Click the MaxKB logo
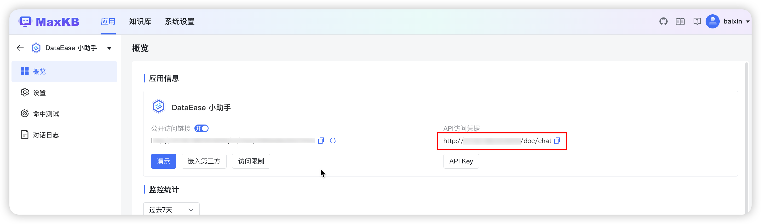761x224 pixels. pyautogui.click(x=49, y=22)
